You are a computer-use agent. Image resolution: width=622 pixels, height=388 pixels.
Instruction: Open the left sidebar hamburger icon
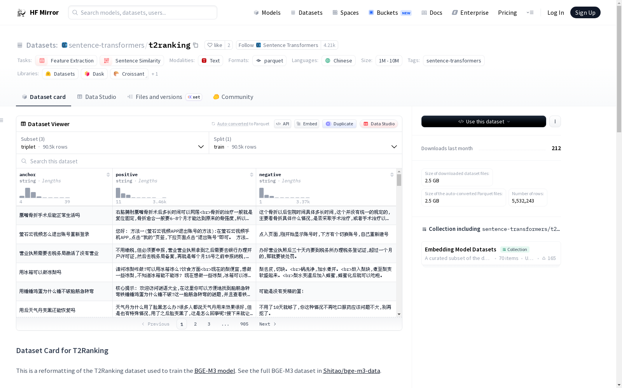pyautogui.click(x=2, y=120)
